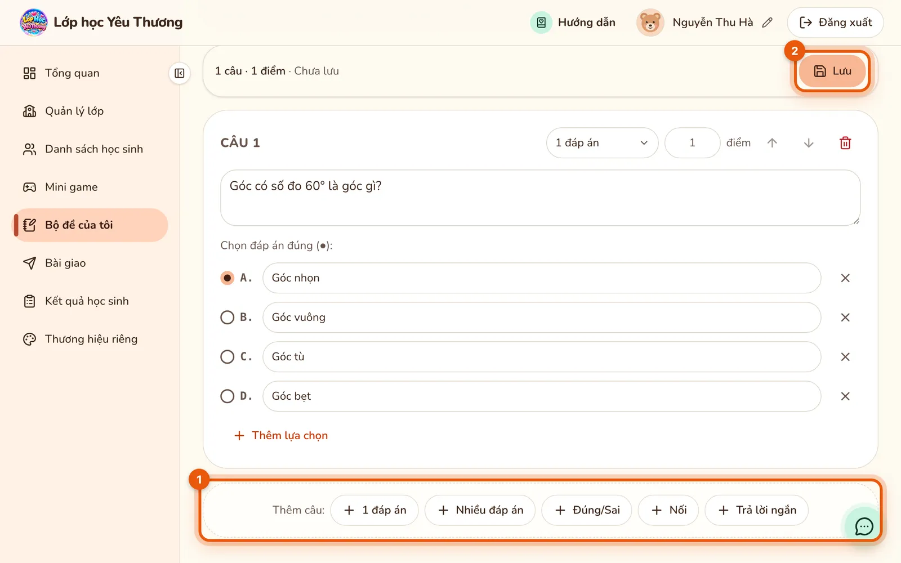Screen dimensions: 901x563
Task: Click the Góc tù answer field
Action: click(x=542, y=357)
